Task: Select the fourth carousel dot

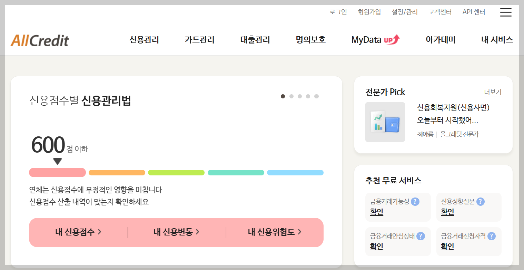Action: point(308,96)
